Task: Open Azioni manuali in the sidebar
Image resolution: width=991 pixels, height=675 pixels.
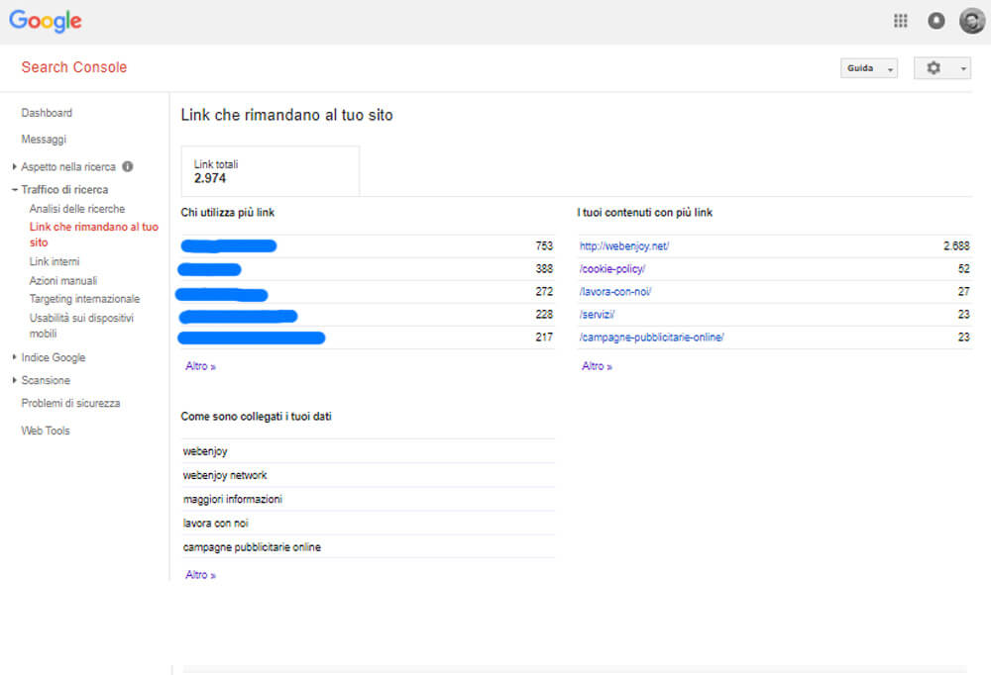Action: 63,280
